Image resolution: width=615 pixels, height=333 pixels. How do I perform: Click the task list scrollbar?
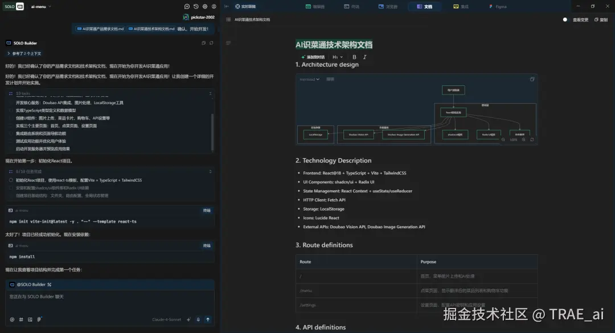pos(212,132)
